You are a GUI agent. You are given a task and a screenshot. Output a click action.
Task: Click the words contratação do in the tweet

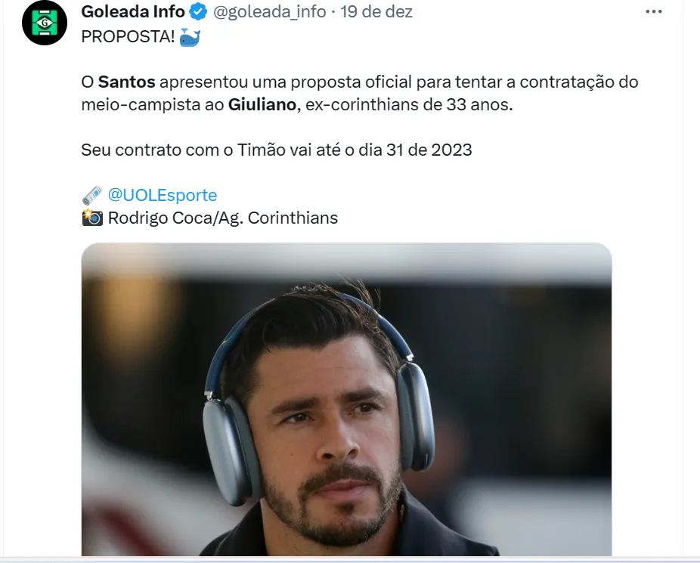579,82
